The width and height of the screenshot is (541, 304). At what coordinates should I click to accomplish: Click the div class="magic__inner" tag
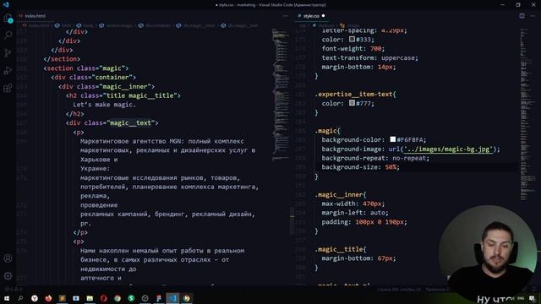(x=107, y=86)
